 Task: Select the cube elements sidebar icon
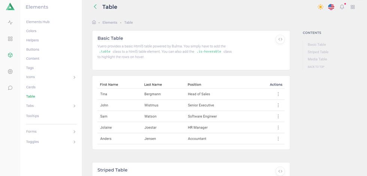coord(10,55)
